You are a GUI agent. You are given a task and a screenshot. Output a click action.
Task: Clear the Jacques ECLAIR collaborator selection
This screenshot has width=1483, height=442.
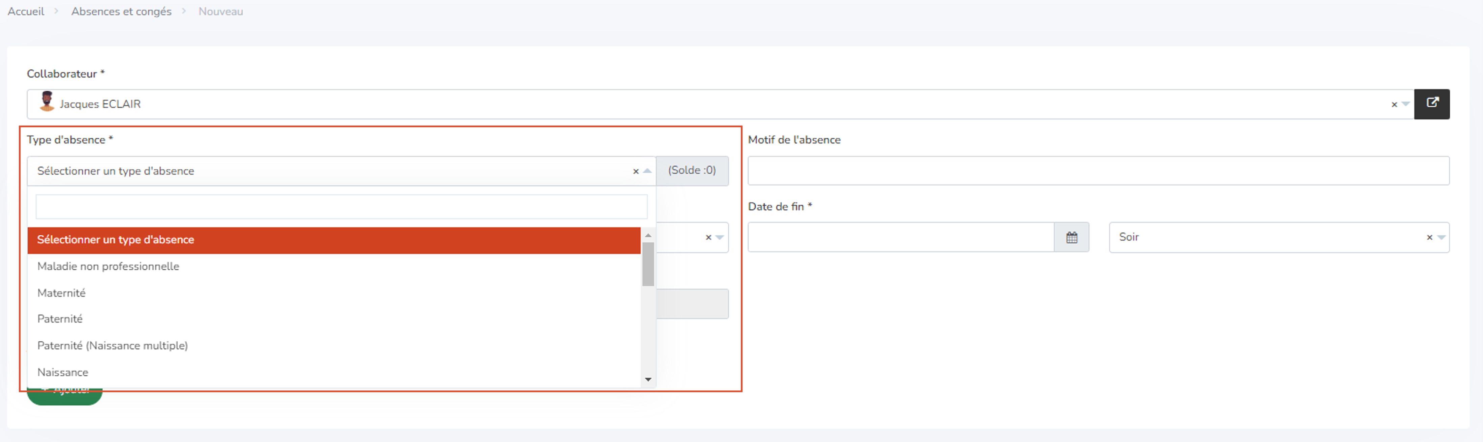tap(1394, 105)
